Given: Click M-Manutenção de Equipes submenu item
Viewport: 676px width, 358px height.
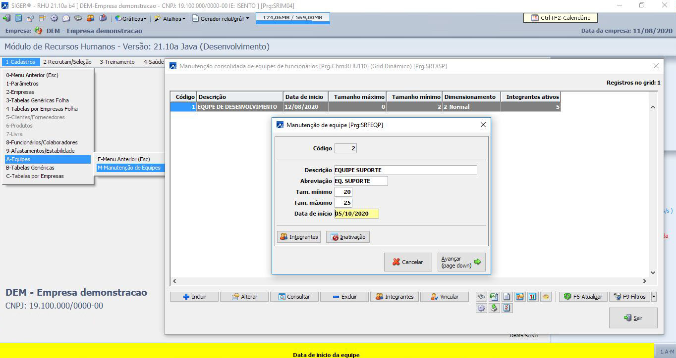Looking at the screenshot, I should pyautogui.click(x=130, y=168).
